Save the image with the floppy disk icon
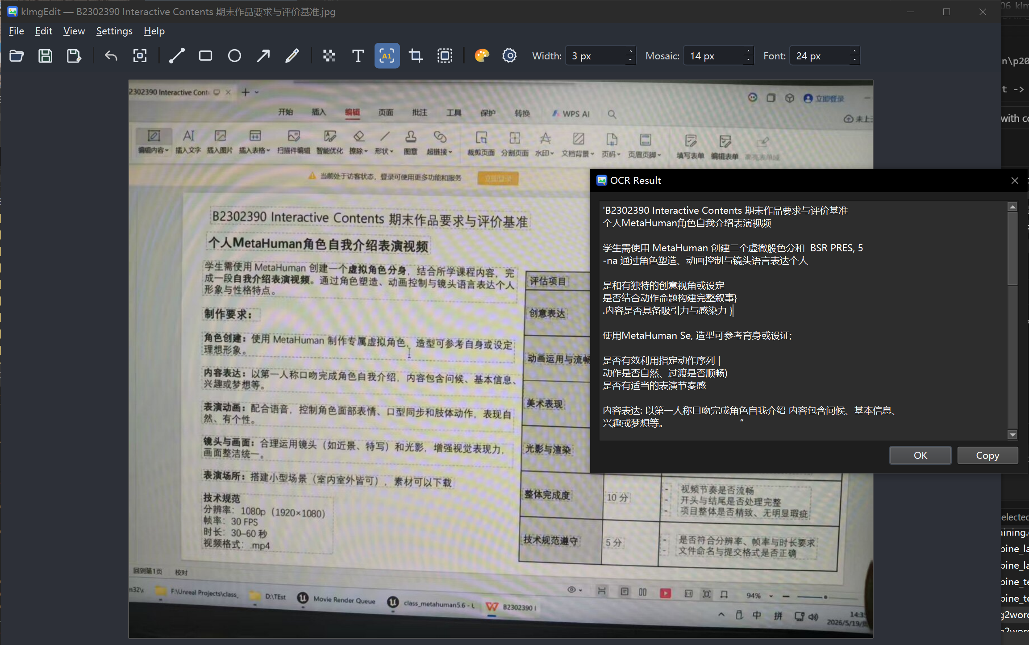The image size is (1029, 645). click(45, 56)
